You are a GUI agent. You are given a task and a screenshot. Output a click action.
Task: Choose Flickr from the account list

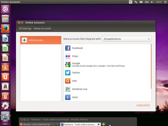(107, 56)
